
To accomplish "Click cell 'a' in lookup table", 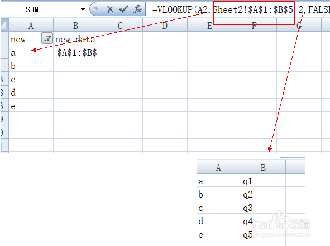I will point(218,181).
